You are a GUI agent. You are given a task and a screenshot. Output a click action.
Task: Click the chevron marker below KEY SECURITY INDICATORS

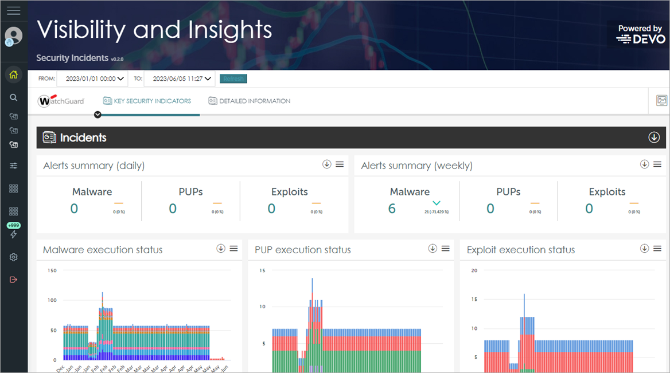(x=98, y=115)
